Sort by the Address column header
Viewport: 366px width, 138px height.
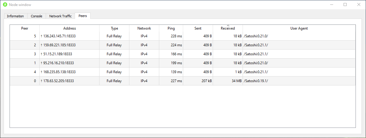click(x=70, y=28)
